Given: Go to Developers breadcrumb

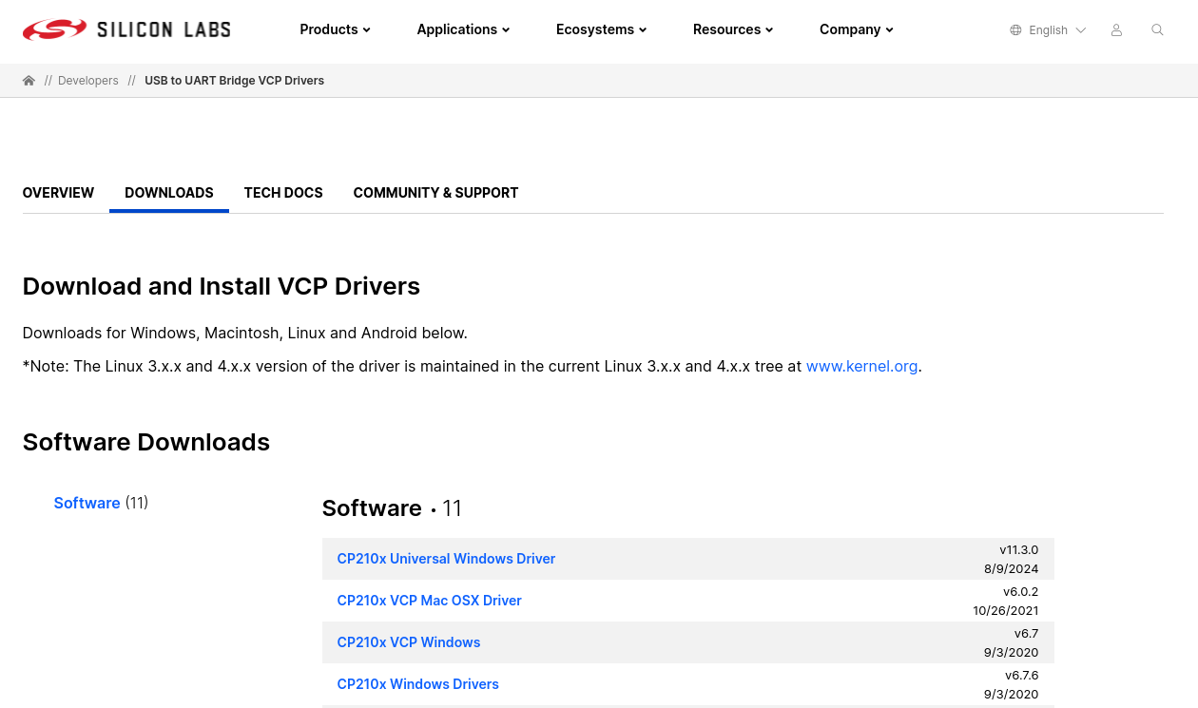Looking at the screenshot, I should [88, 81].
